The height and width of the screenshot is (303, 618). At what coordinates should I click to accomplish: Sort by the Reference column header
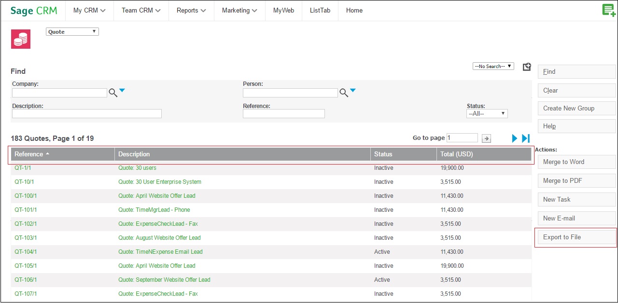click(29, 154)
